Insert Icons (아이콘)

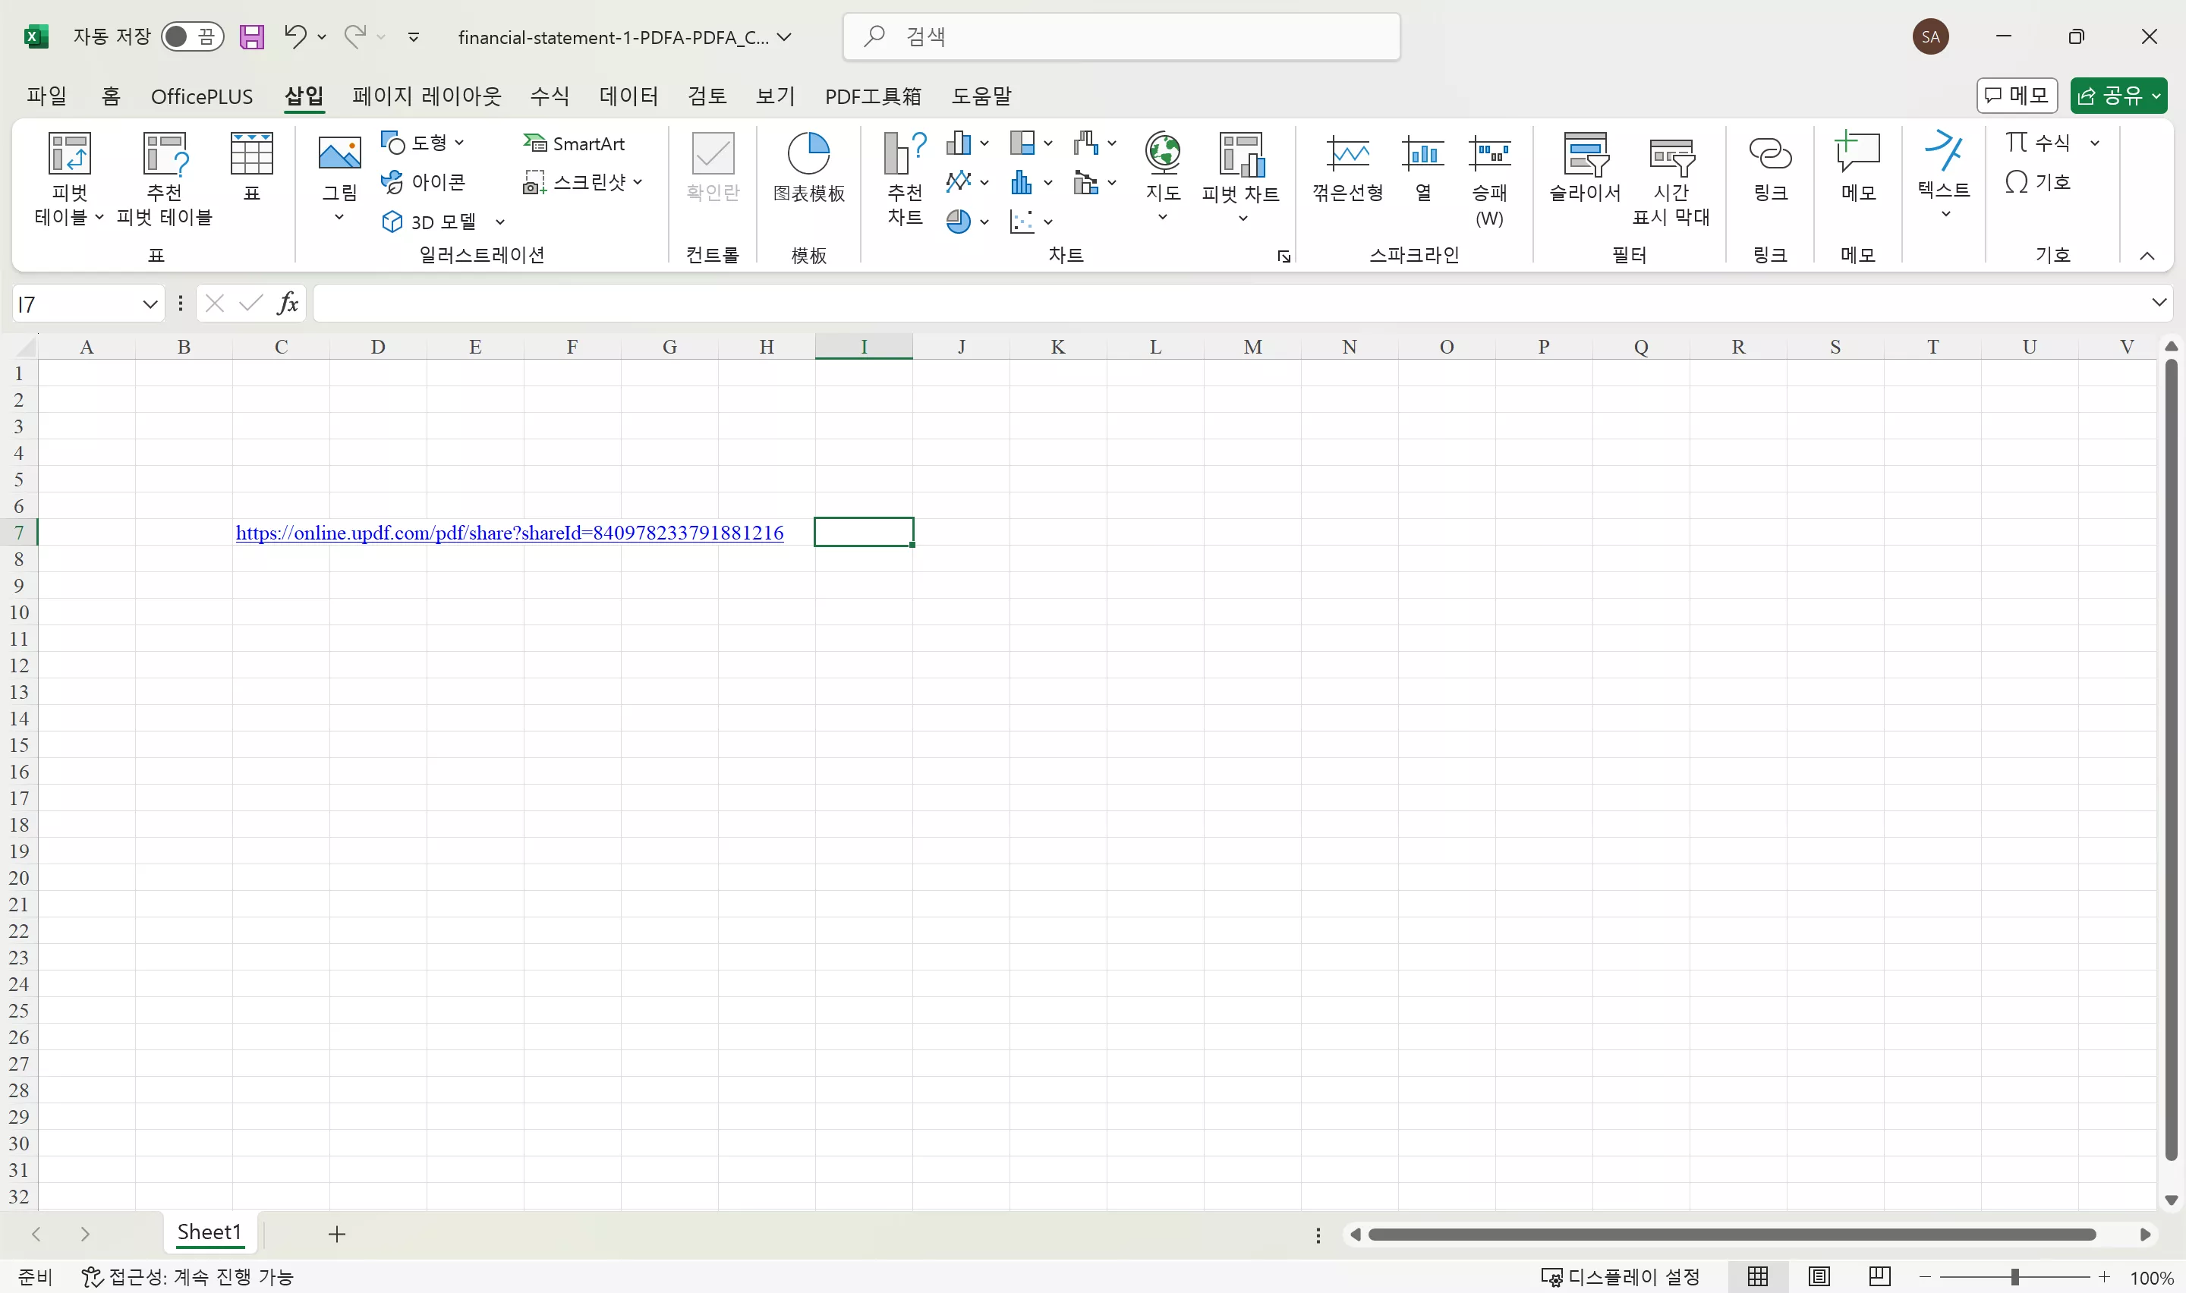coord(424,182)
